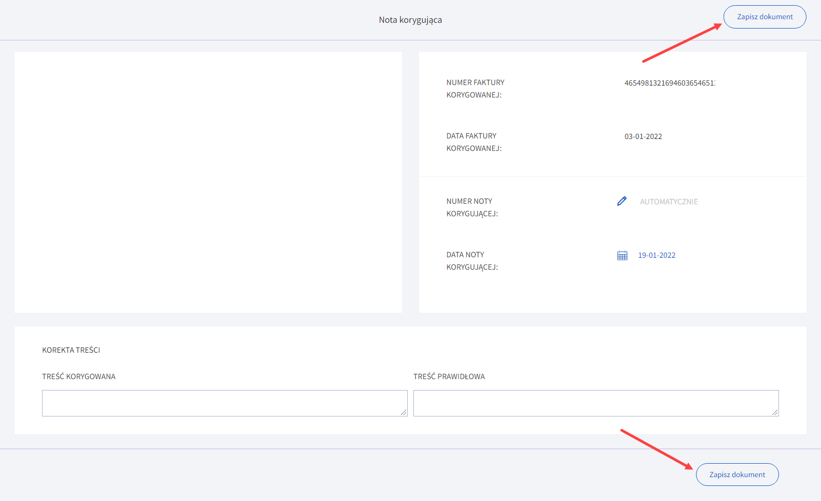Image resolution: width=821 pixels, height=501 pixels.
Task: Select the date 19-01-2022
Action: click(x=657, y=255)
